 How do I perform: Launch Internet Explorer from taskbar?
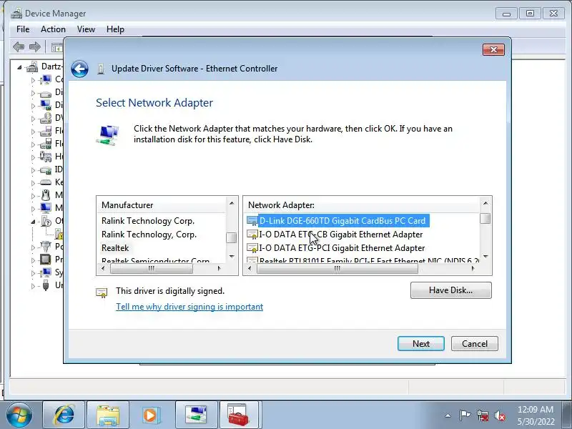click(x=64, y=415)
